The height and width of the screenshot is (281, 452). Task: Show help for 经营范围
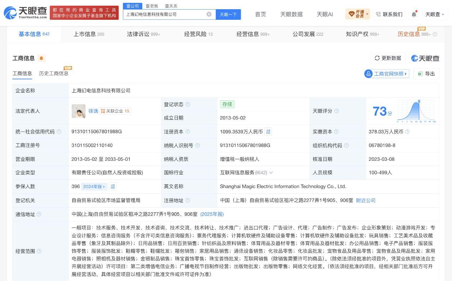point(39,251)
